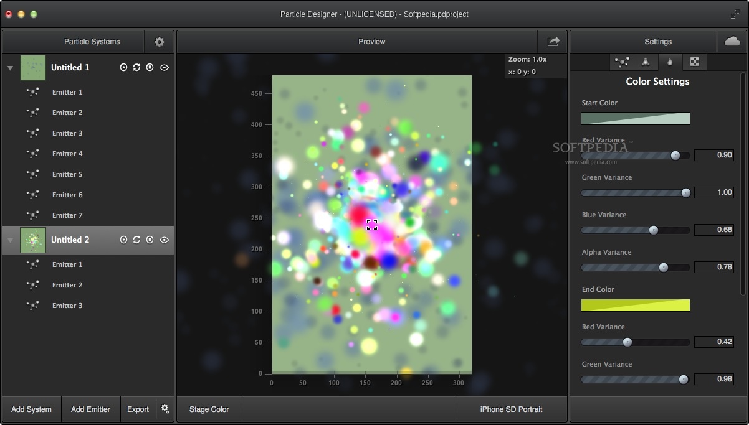The image size is (749, 425).
Task: Select Emitter 3 under Untitled 2
Action: [88, 306]
